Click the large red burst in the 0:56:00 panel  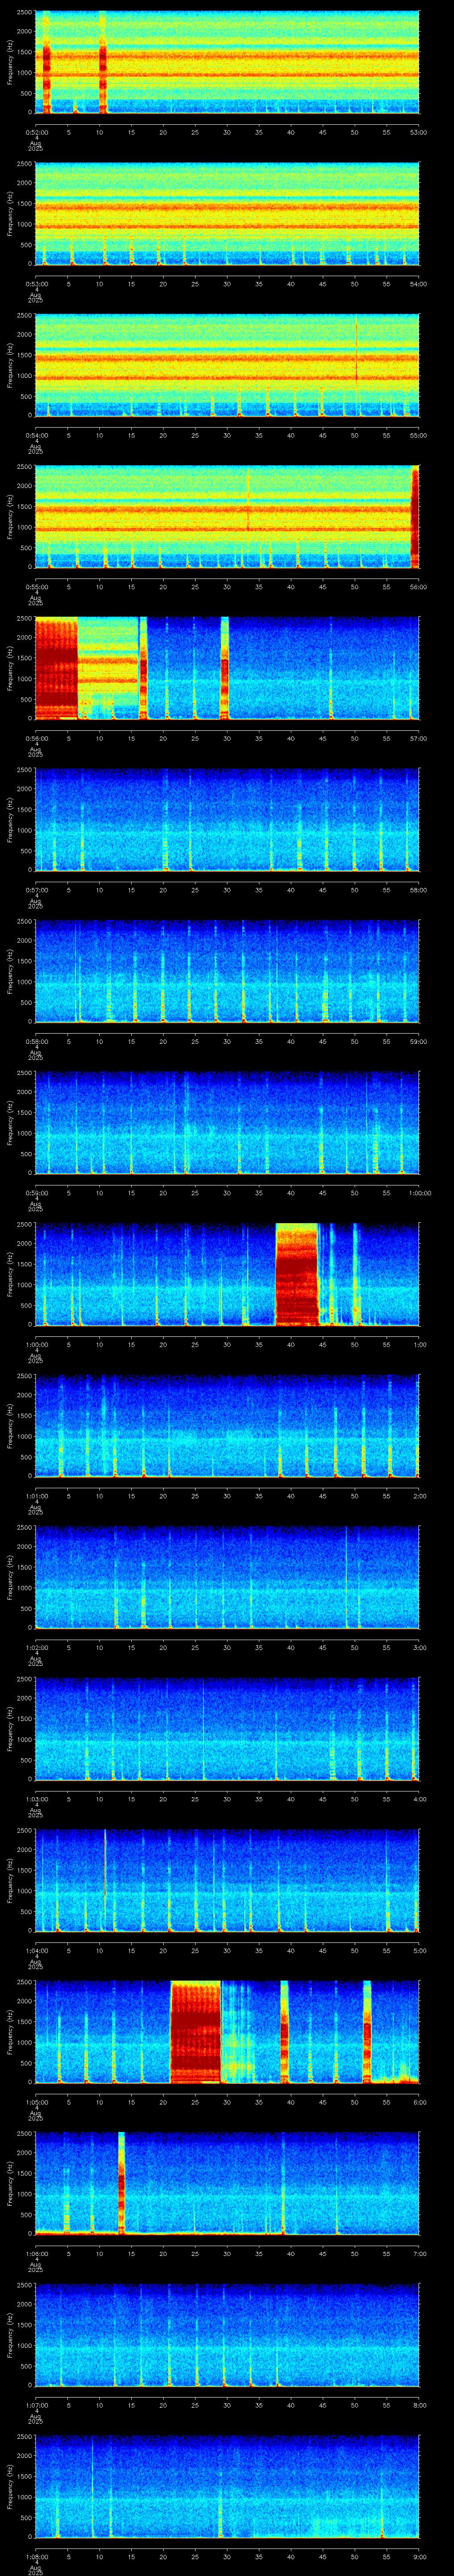click(56, 668)
